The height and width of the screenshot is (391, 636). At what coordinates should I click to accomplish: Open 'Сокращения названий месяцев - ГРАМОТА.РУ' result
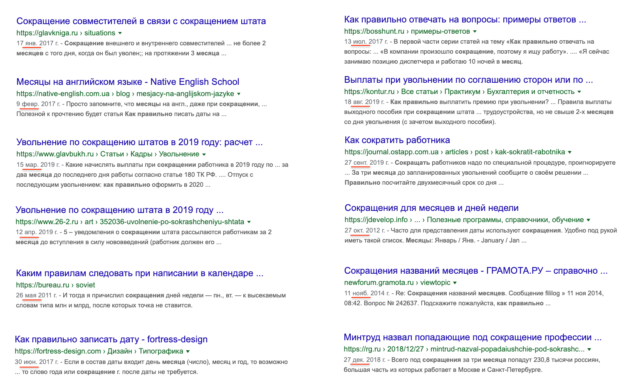click(475, 271)
